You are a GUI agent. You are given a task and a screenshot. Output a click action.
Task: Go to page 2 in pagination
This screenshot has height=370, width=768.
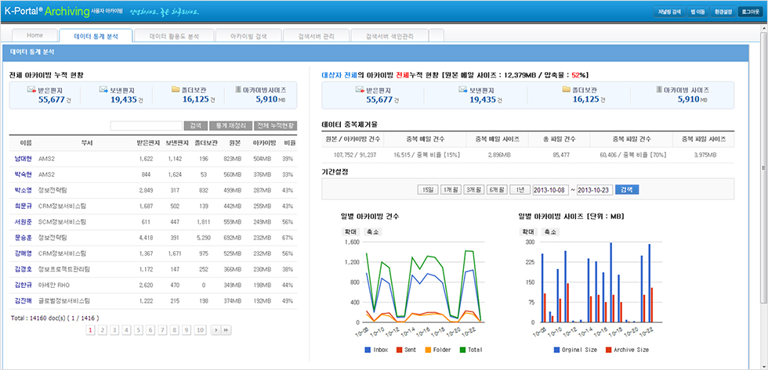103,330
